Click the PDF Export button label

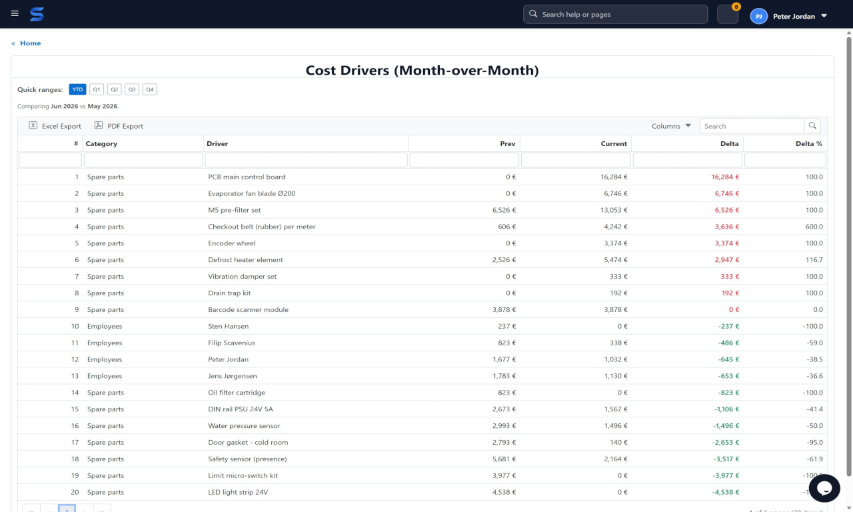pyautogui.click(x=125, y=126)
